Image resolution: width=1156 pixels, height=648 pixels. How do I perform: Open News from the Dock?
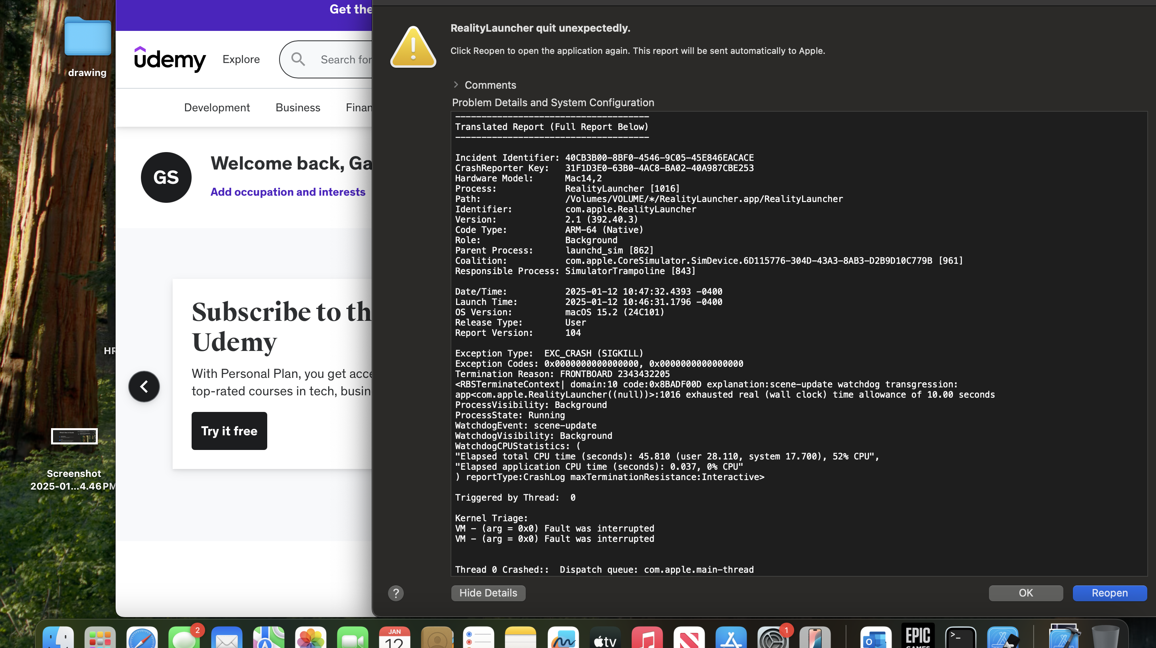[x=689, y=637]
